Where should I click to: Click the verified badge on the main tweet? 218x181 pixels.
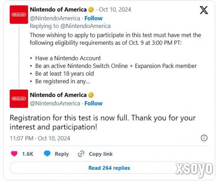coord(91,95)
